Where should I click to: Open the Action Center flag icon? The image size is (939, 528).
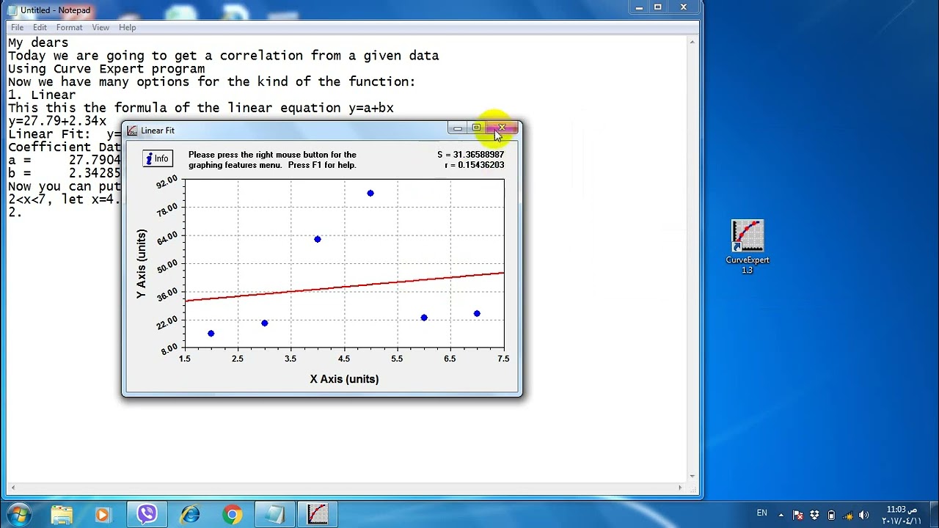coord(798,515)
